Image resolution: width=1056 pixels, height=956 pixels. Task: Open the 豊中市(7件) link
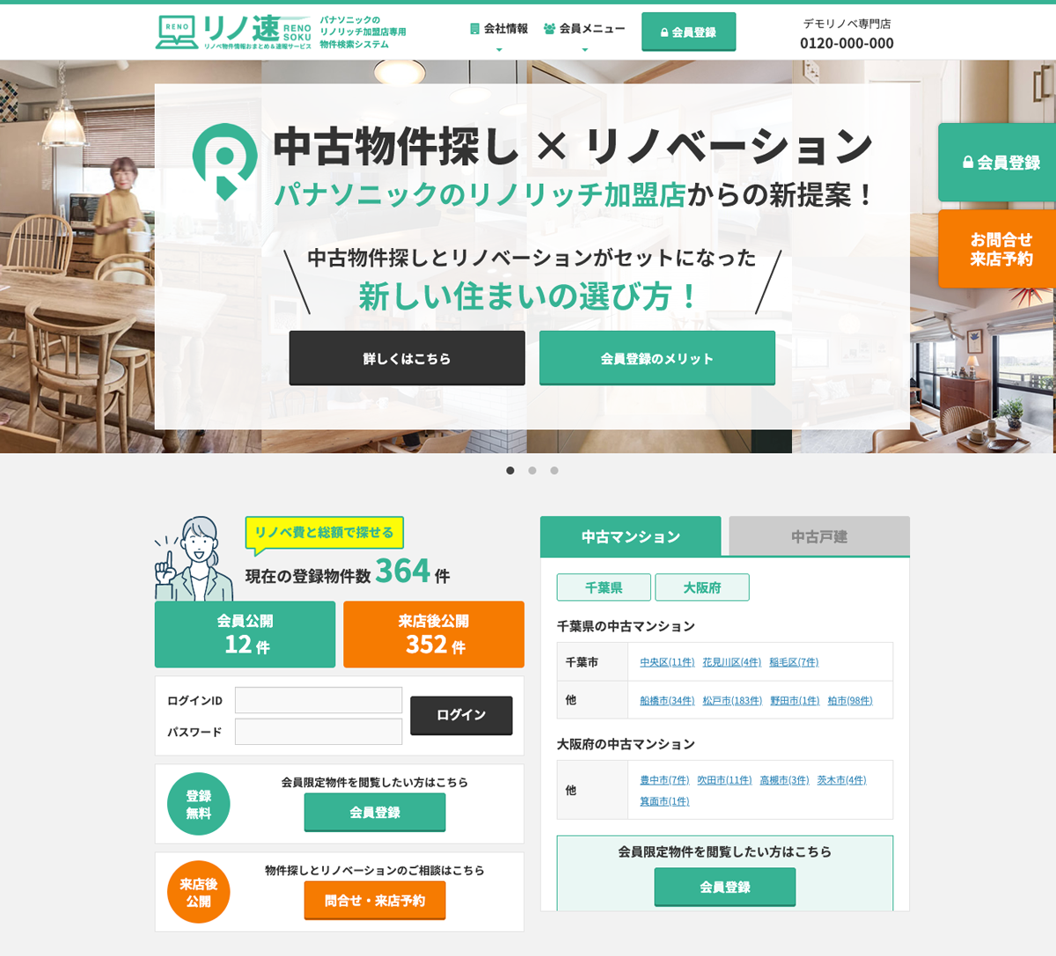664,780
